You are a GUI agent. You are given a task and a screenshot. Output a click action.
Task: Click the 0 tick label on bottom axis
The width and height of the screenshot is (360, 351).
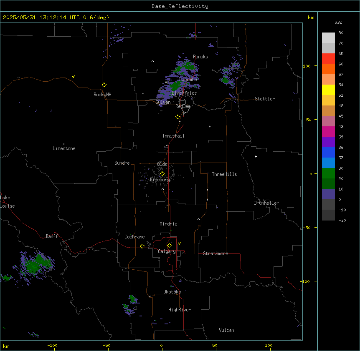pos(161,346)
